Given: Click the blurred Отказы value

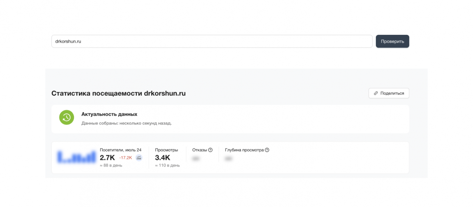Looking at the screenshot, I should [x=196, y=159].
